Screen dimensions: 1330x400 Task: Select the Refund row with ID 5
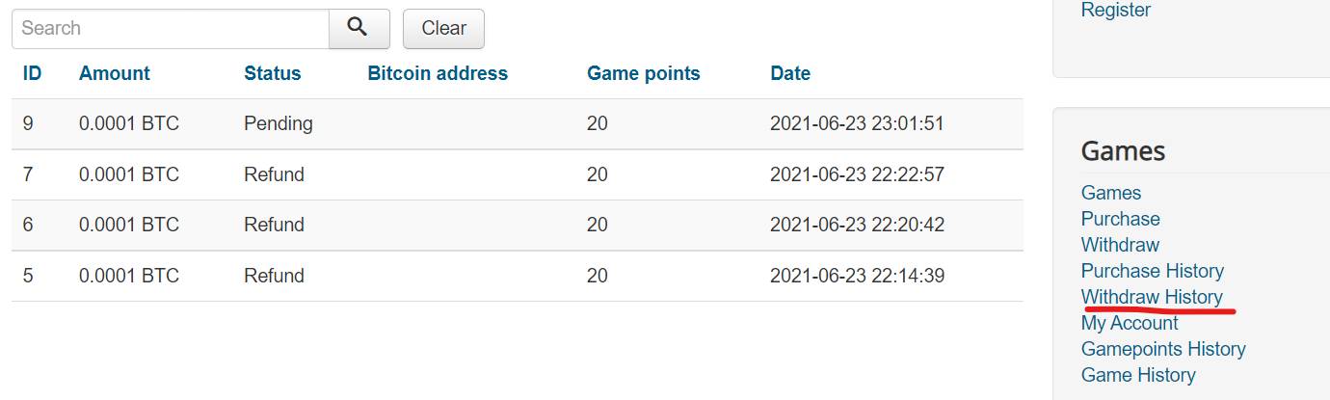[518, 276]
